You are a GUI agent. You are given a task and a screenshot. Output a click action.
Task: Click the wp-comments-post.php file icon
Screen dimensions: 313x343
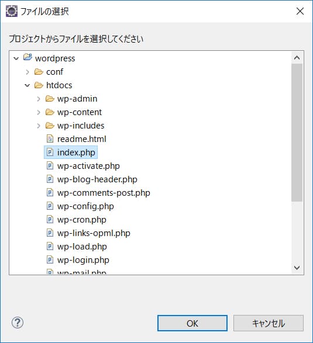(50, 192)
